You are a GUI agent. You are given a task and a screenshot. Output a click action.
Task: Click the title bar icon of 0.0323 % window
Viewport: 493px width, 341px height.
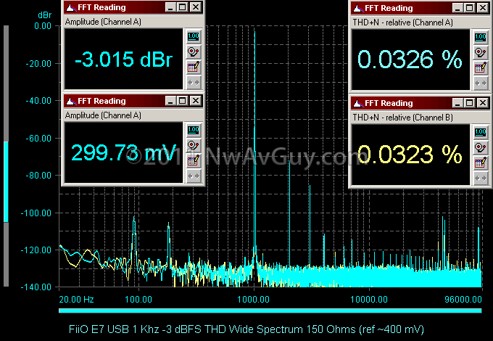[x=358, y=103]
